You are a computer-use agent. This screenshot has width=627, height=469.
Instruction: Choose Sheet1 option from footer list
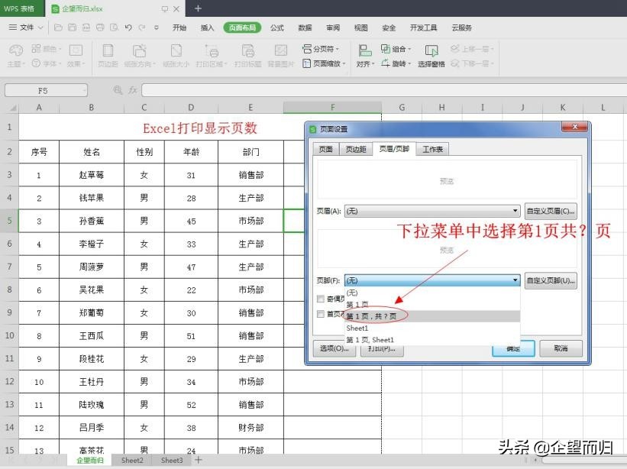[x=432, y=328]
